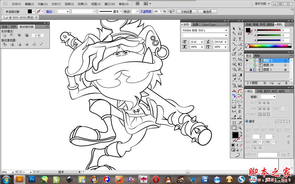Click the Trim pathfinder icon
The height and width of the screenshot is (184, 295).
12,44
